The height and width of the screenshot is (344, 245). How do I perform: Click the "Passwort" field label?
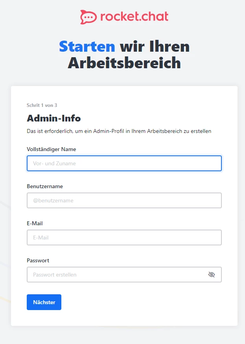(38, 260)
